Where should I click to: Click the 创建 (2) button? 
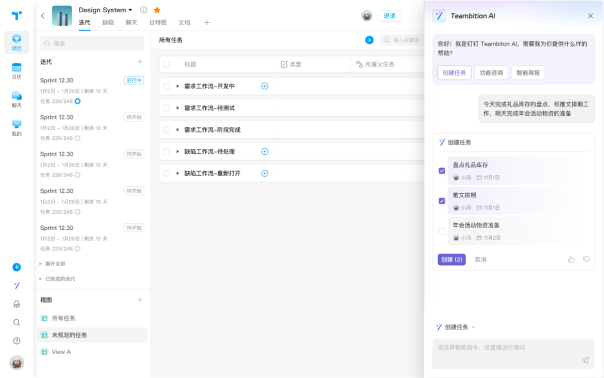click(x=451, y=259)
